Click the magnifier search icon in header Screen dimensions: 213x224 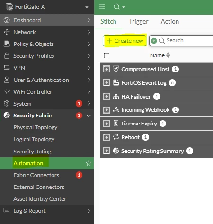pos(117,7)
